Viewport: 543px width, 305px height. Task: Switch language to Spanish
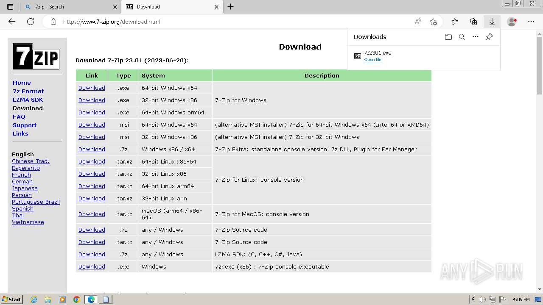click(22, 208)
